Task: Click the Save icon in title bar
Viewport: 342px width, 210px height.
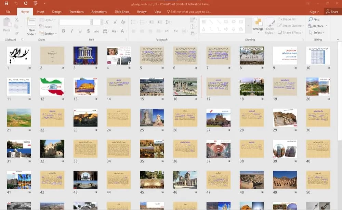Action: (x=6, y=3)
